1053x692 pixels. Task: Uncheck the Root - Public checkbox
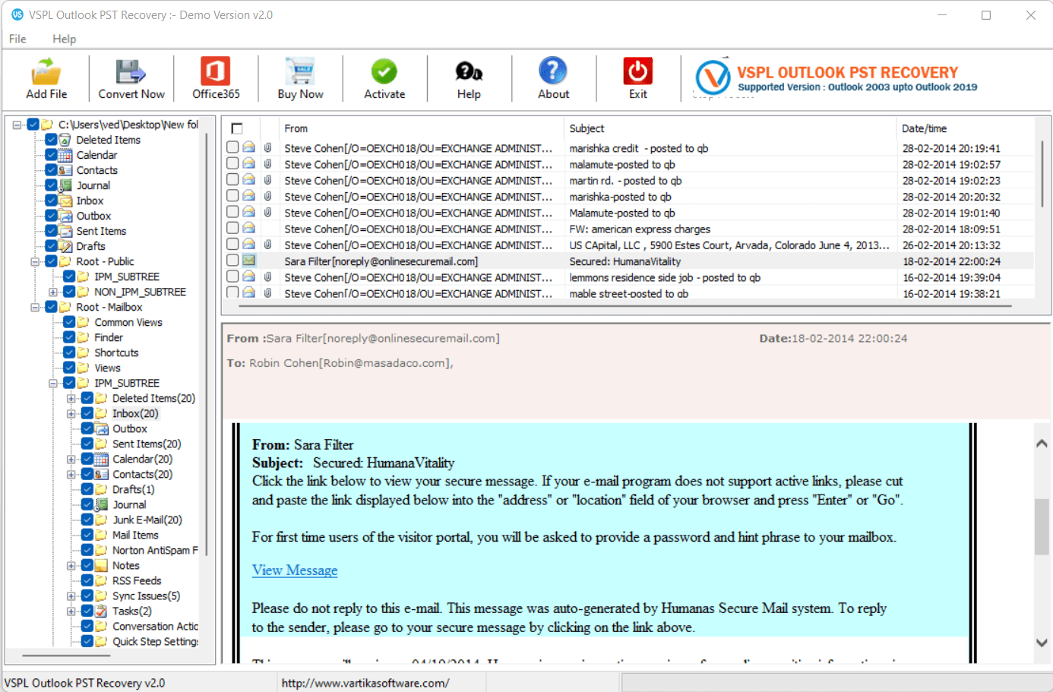pos(51,261)
